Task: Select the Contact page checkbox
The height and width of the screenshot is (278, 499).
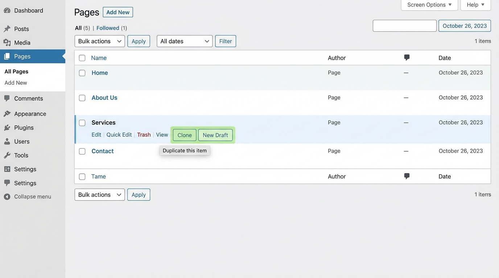Action: tap(82, 151)
